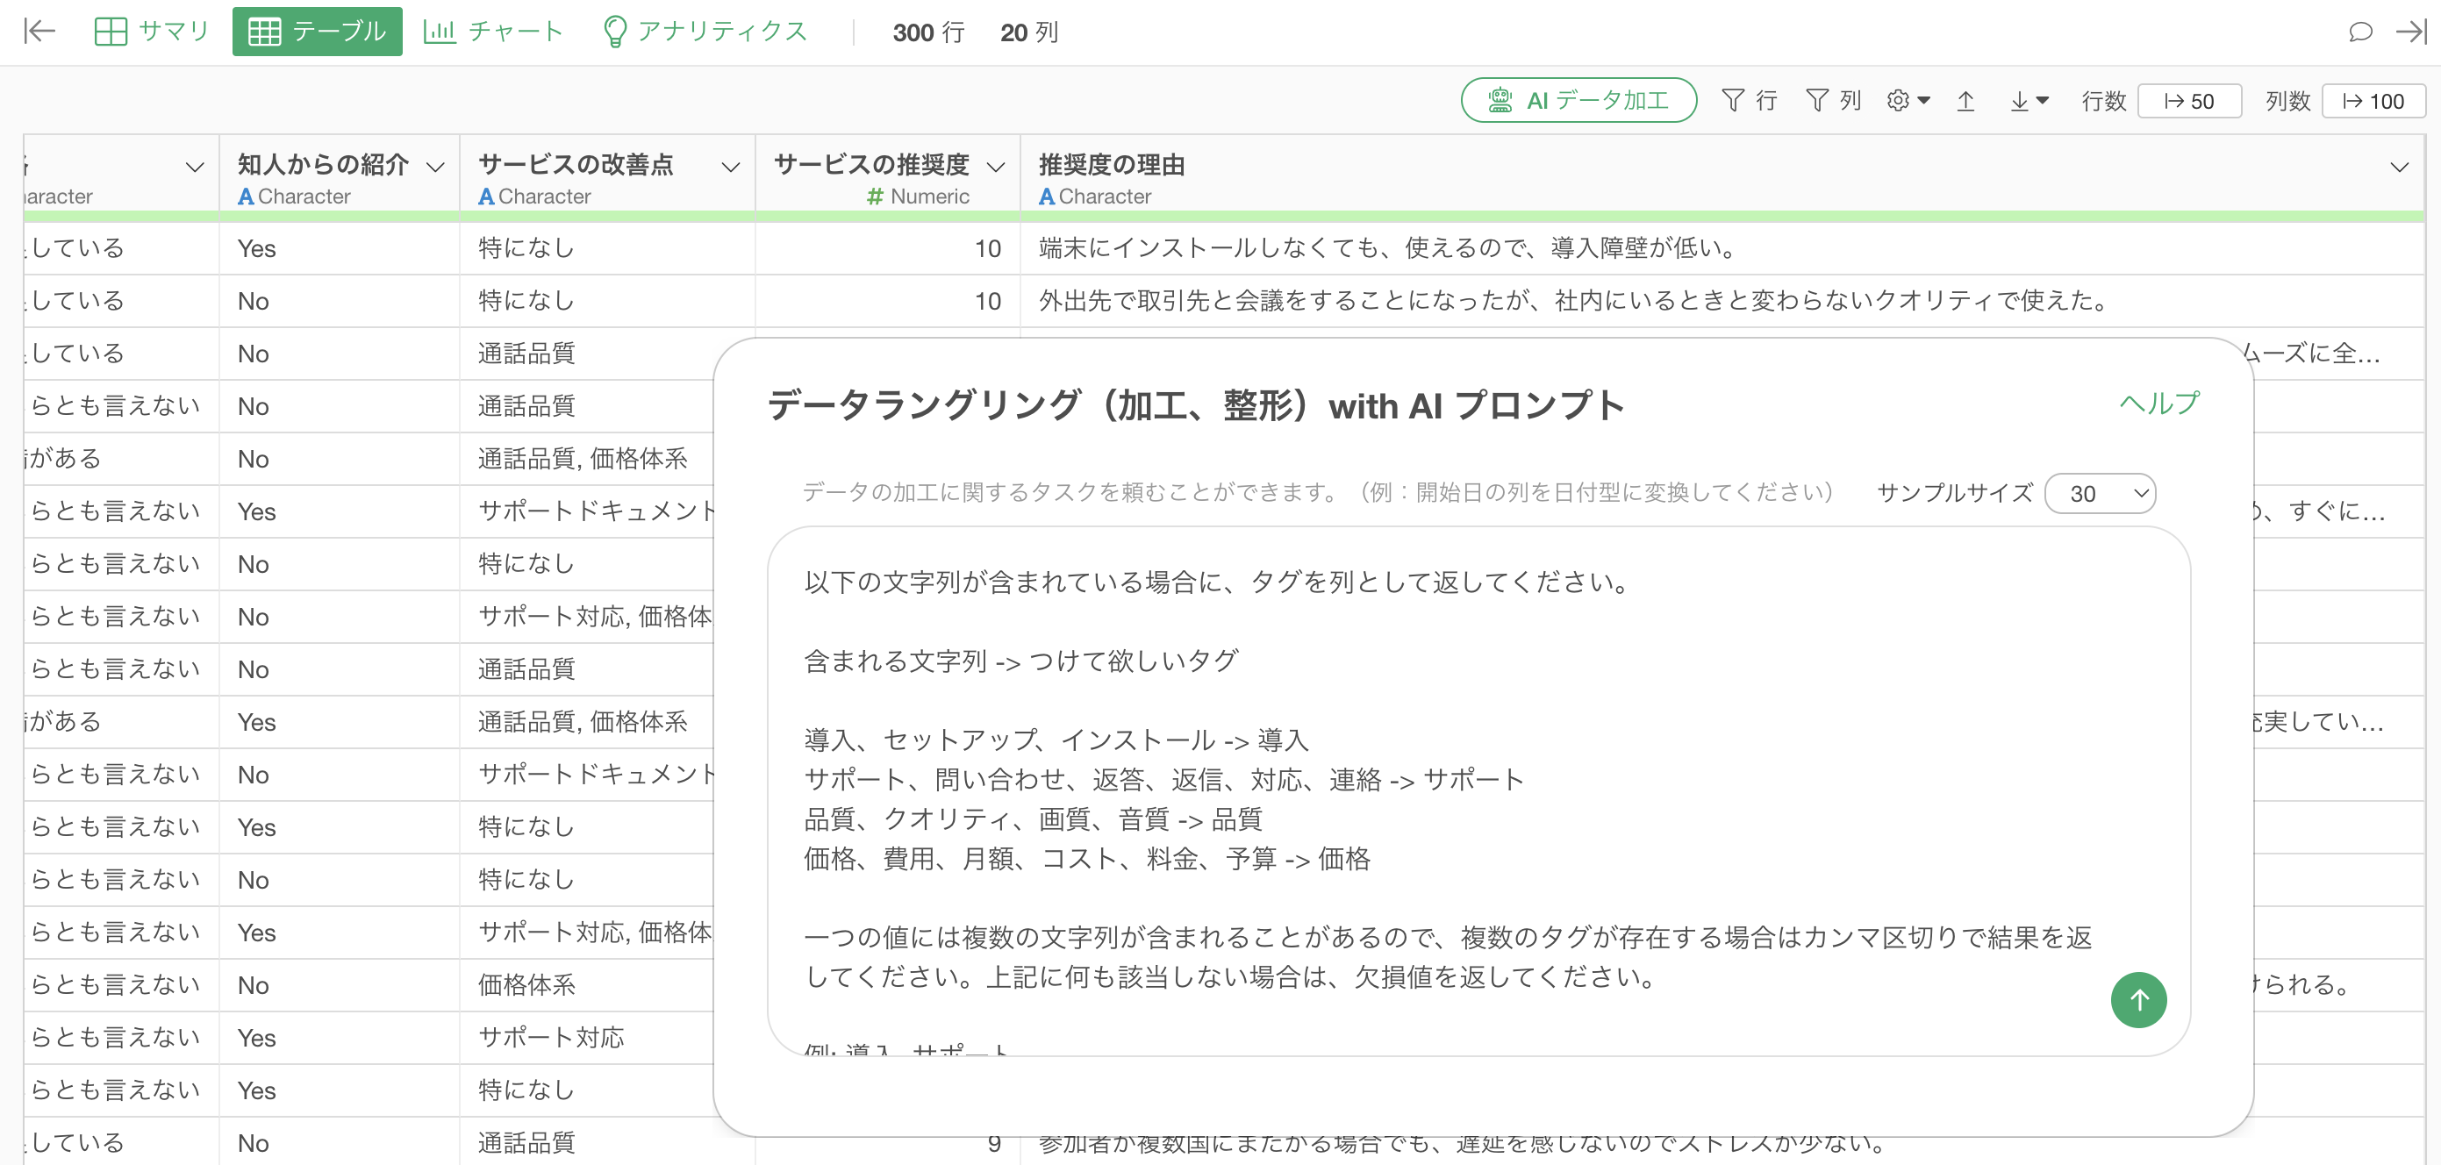This screenshot has height=1165, width=2441.
Task: Switch to the チャート tab
Action: (493, 32)
